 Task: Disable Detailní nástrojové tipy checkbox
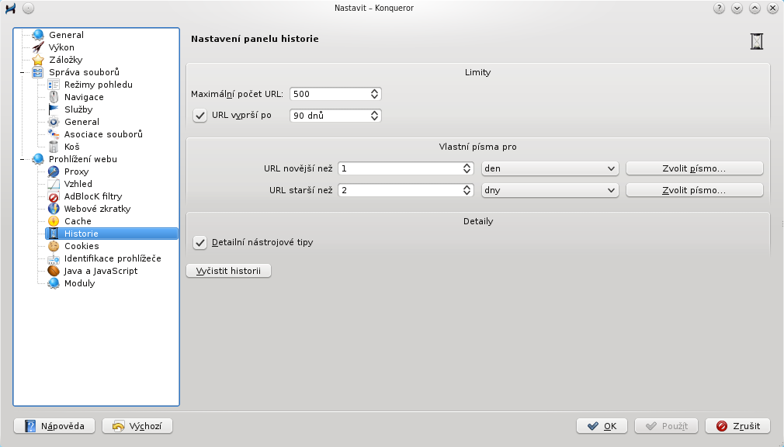(200, 242)
